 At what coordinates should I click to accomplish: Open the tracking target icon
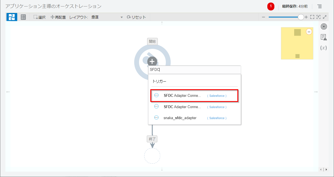[x=324, y=27]
